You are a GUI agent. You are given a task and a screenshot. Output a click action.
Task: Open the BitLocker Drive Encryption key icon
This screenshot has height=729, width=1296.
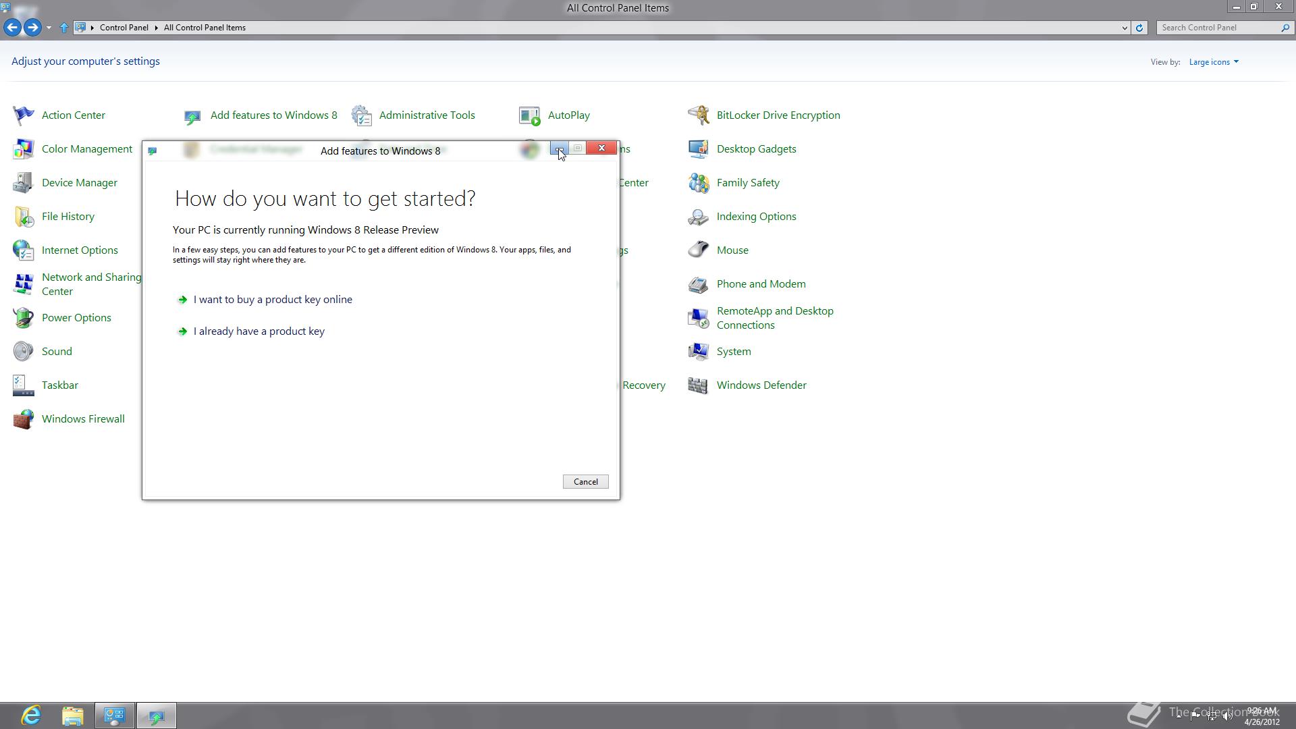pyautogui.click(x=699, y=115)
